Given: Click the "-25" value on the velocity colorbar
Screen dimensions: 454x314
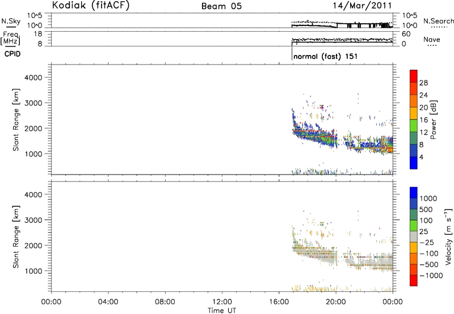Looking at the screenshot, I should click(x=427, y=242).
